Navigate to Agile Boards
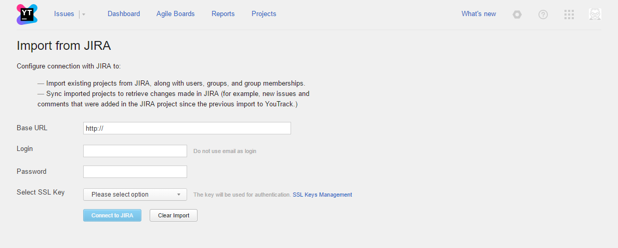 point(175,14)
